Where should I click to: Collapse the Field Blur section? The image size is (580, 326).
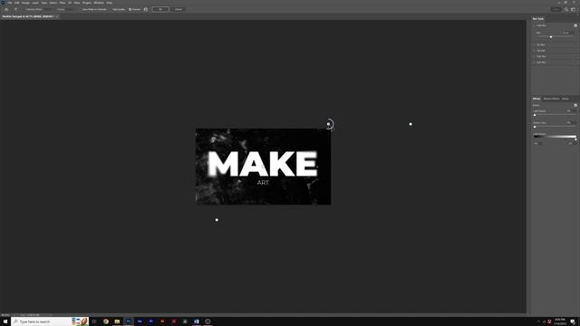tap(534, 25)
